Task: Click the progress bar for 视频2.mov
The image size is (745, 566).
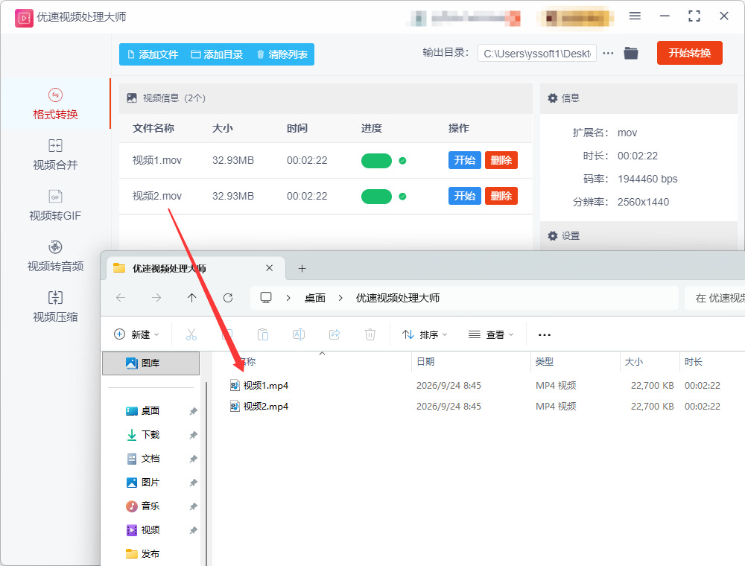Action: (x=376, y=196)
